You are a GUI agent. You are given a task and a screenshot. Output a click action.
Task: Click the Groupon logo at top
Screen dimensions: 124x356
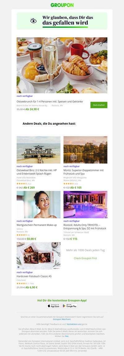[x=62, y=5]
